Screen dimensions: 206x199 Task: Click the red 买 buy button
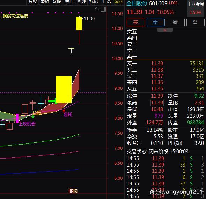(x=136, y=22)
